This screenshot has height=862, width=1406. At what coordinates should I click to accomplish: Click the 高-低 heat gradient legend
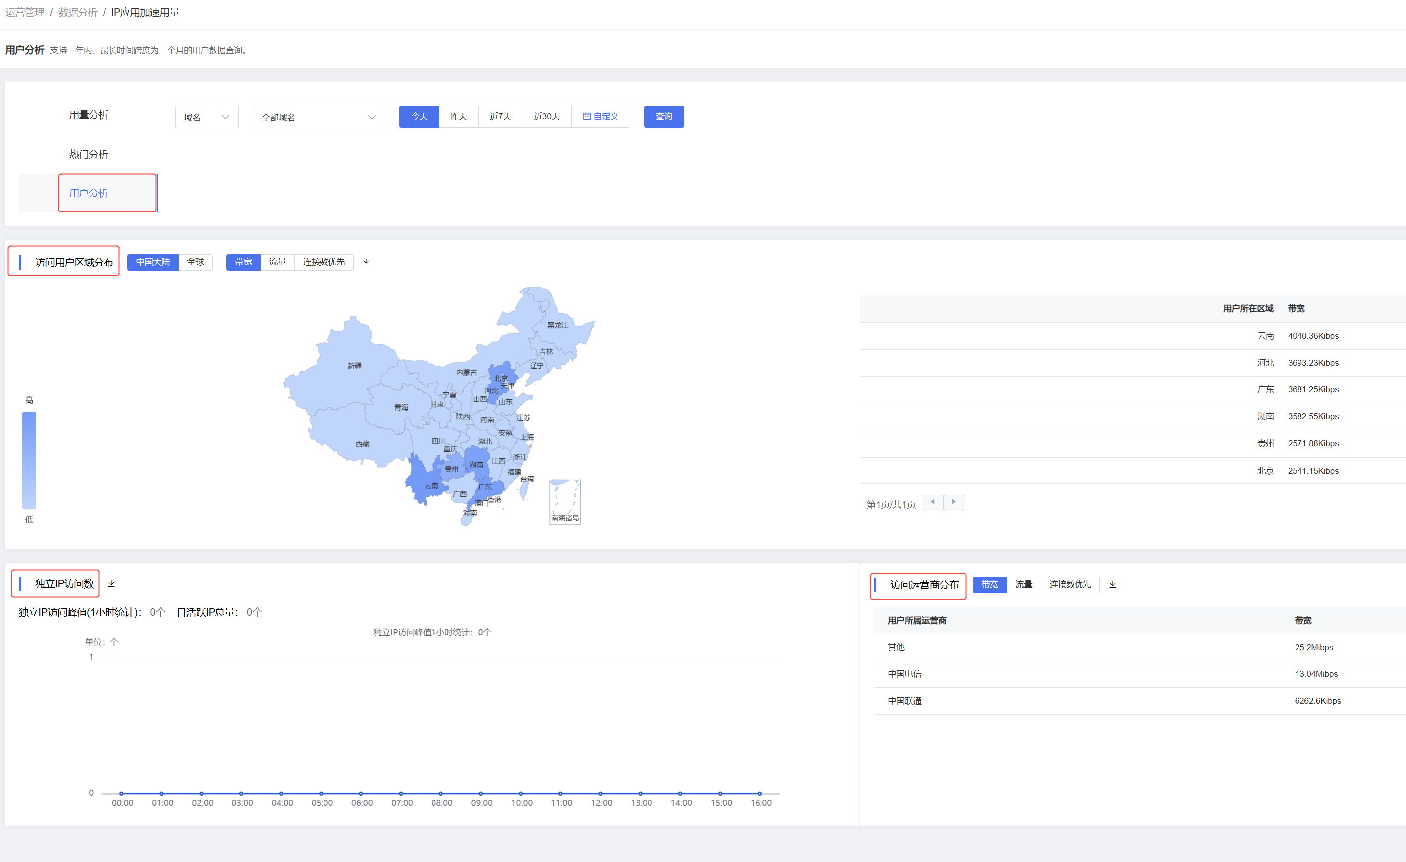[29, 460]
